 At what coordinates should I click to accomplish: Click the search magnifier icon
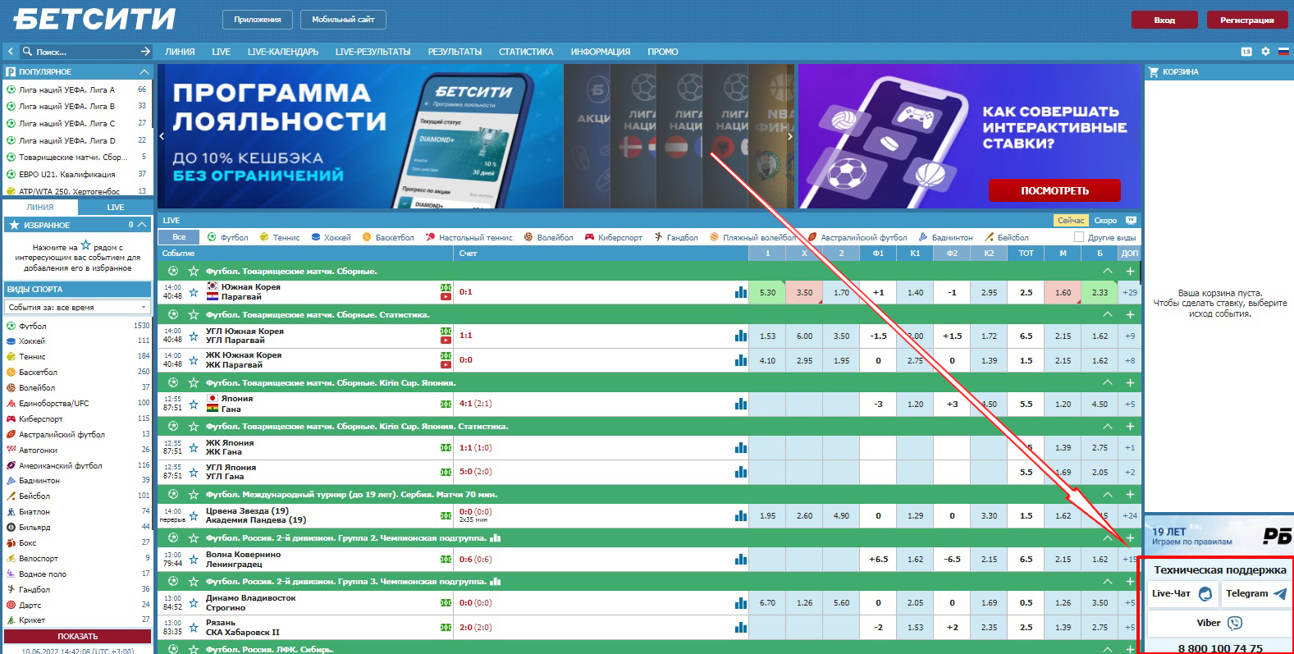[27, 52]
